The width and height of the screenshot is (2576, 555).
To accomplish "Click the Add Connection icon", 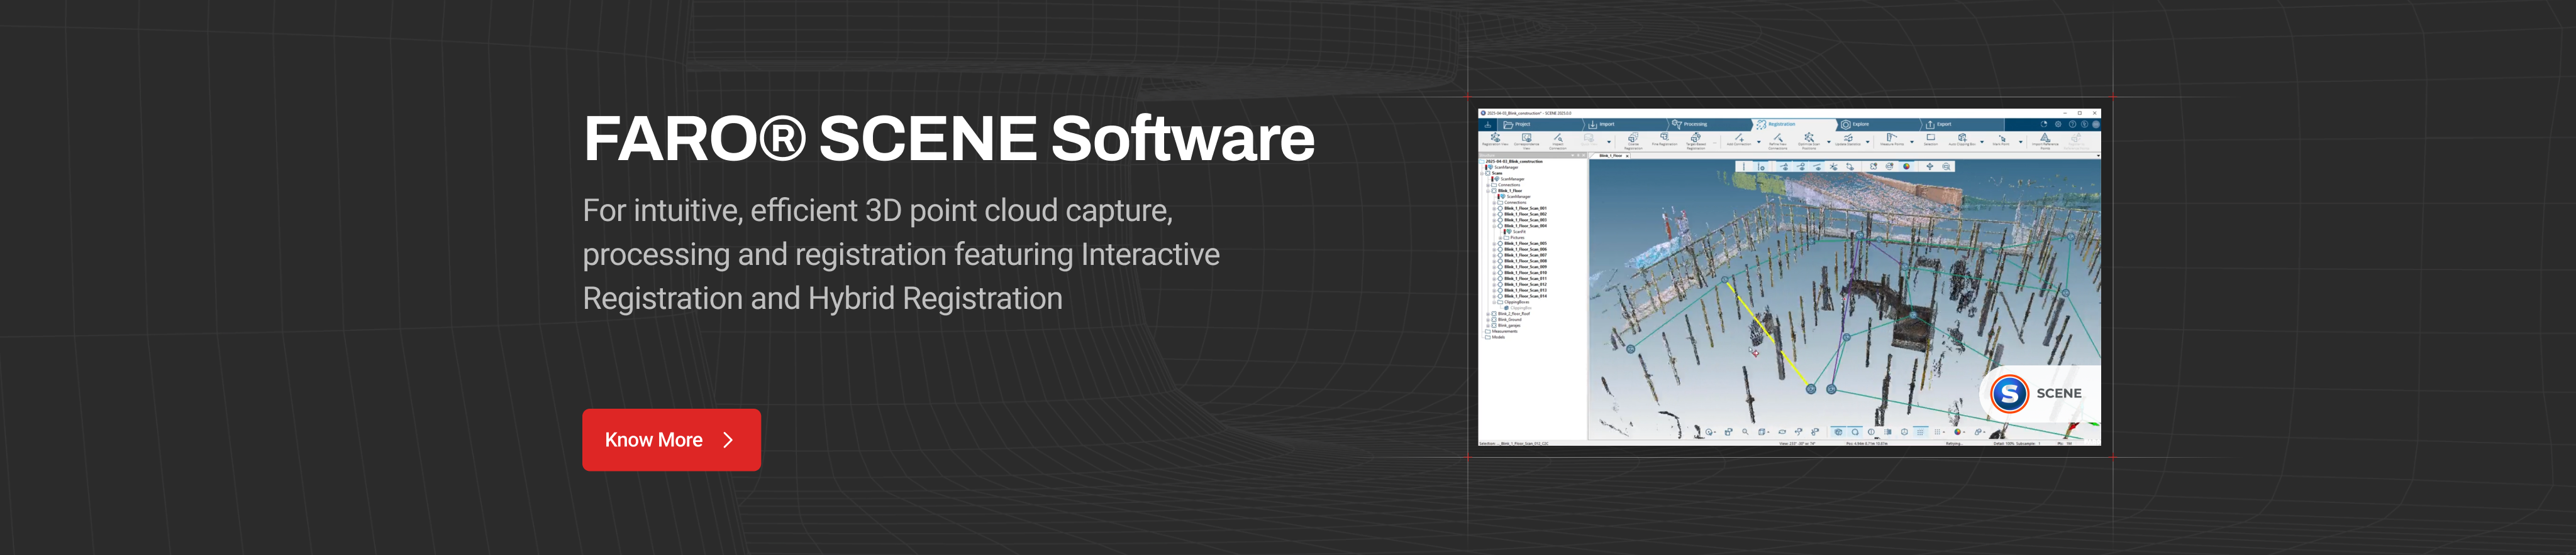I will point(1739,139).
